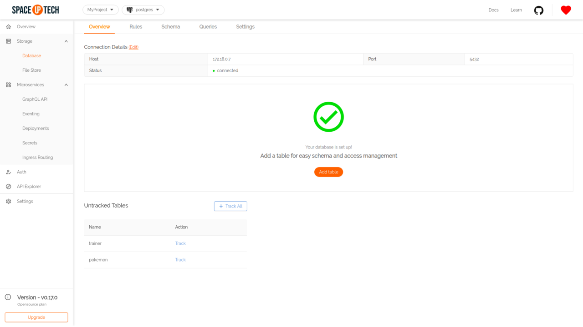Click the version info icon
The image size is (583, 327).
pyautogui.click(x=8, y=297)
